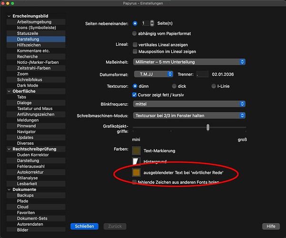Viewport: 286px width, 238px height.
Task: Enable 'vertikales Lineal anzeigen' checkbox
Action: [135, 44]
